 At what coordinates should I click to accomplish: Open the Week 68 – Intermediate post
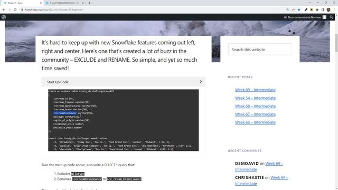click(255, 106)
